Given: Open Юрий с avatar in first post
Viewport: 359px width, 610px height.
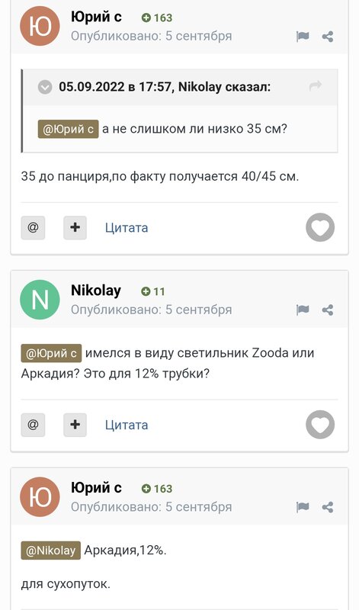Looking at the screenshot, I should tap(40, 26).
